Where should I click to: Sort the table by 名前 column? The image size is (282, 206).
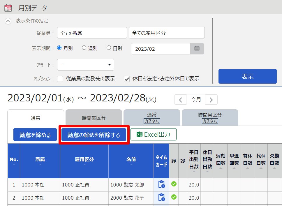(x=131, y=161)
